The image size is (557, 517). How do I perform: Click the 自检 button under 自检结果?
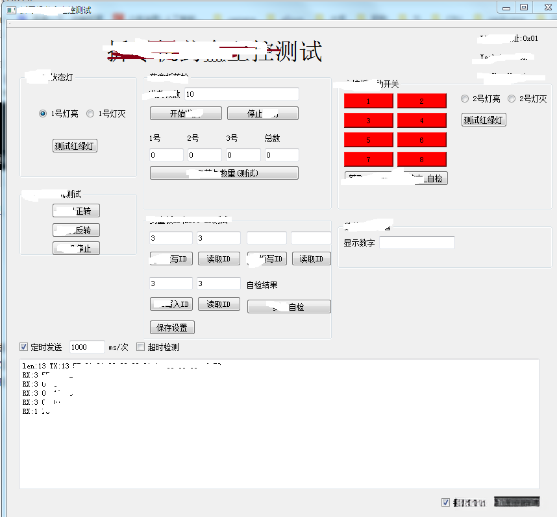tap(289, 307)
